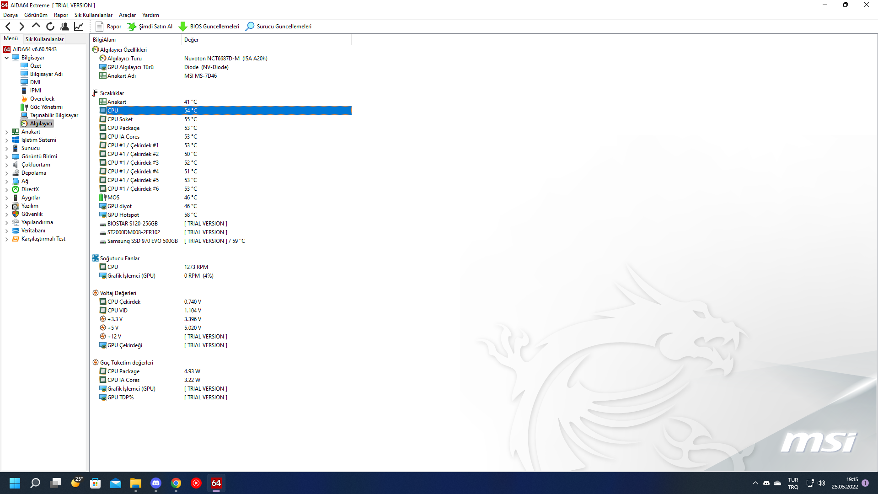This screenshot has width=878, height=494.
Task: Expand Karşılaştırmalı Test tree node
Action: [6, 239]
